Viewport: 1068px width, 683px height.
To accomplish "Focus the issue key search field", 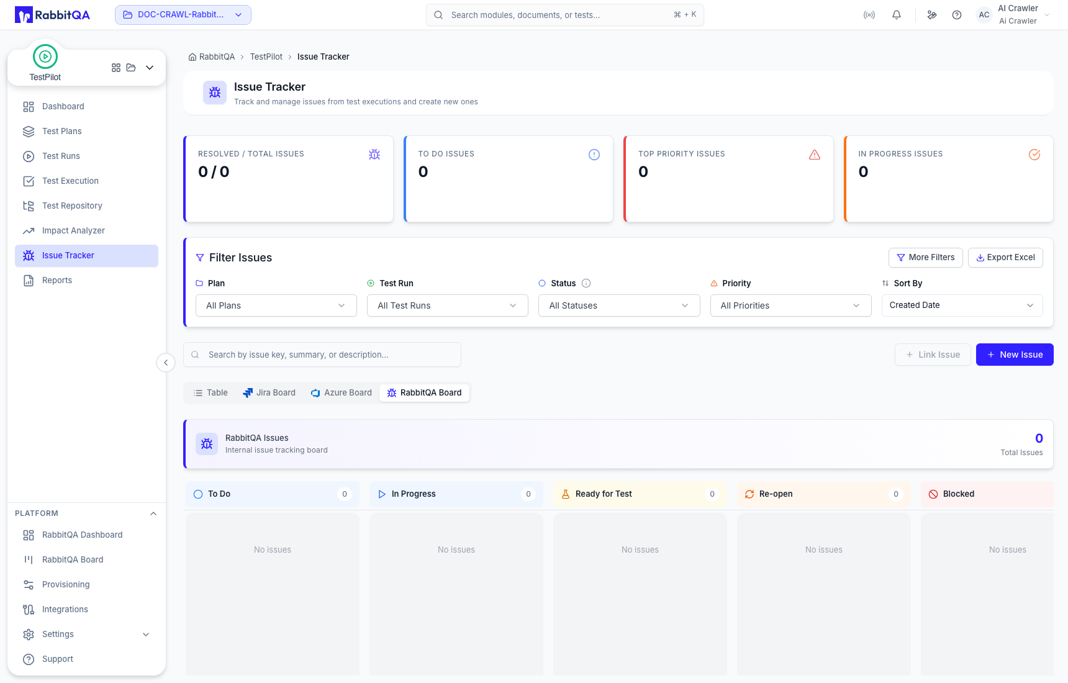I will tap(322, 355).
